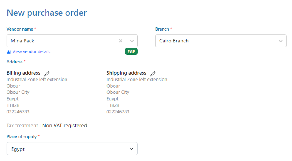Click the person icon beside View vendor details
Image resolution: width=292 pixels, height=161 pixels.
pos(9,52)
